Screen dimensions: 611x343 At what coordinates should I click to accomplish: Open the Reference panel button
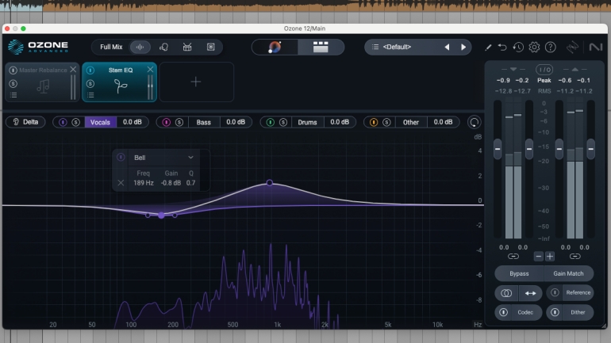click(578, 292)
